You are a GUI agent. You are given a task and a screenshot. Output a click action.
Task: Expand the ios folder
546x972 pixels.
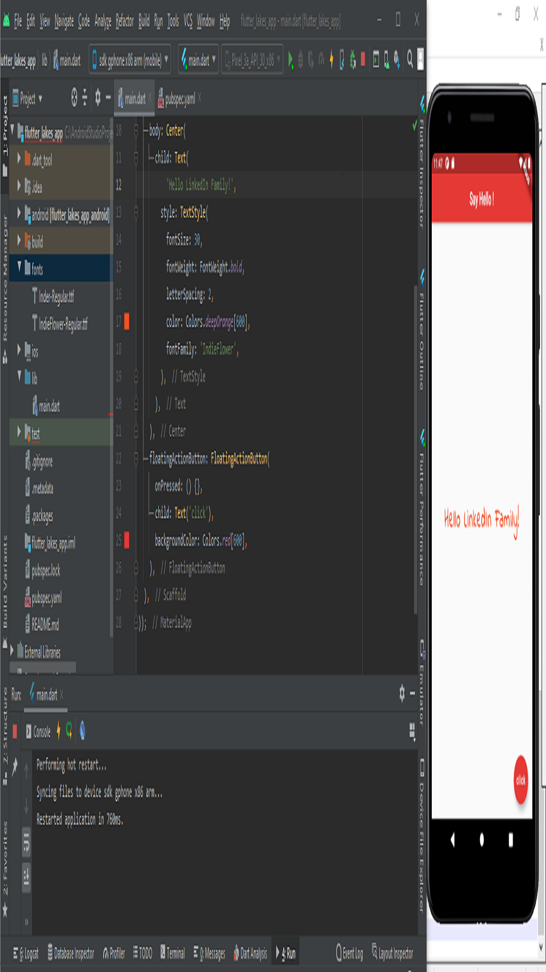(19, 349)
